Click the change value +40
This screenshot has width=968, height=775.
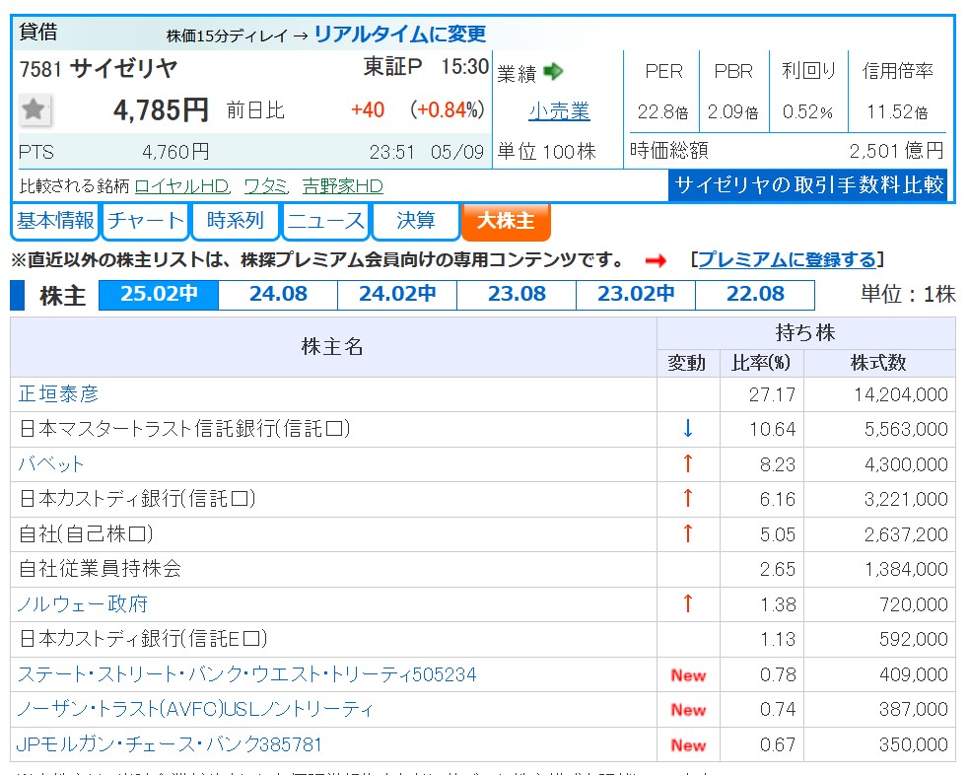pos(368,110)
